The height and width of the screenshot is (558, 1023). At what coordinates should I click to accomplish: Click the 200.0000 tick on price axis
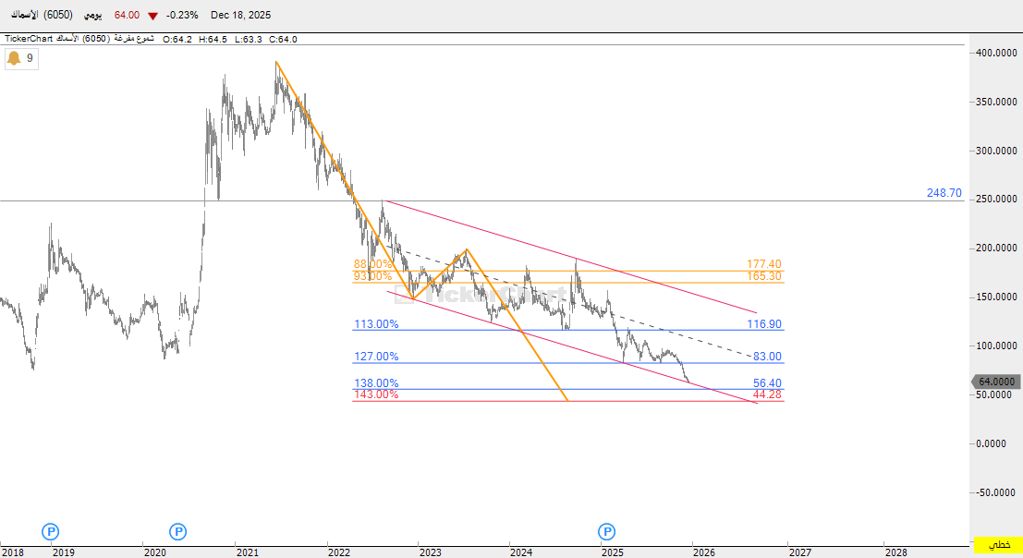click(996, 249)
